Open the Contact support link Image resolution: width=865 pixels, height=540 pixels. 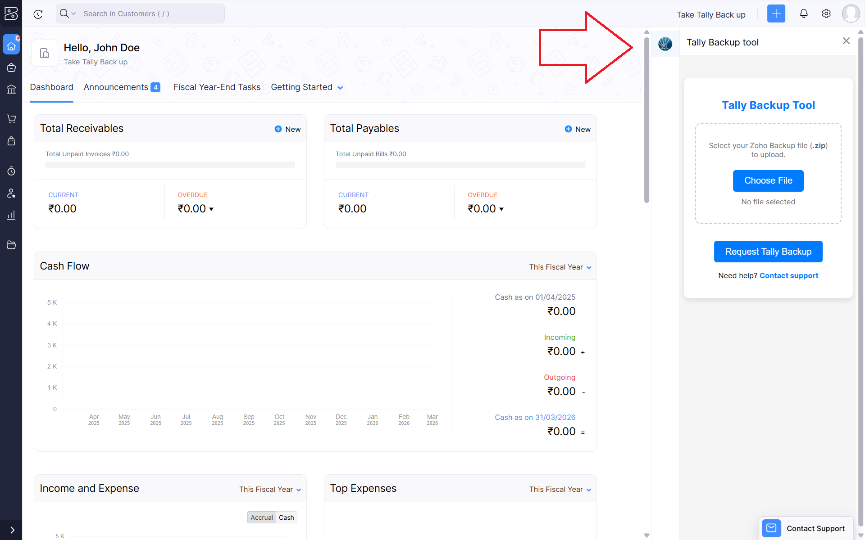[789, 275]
